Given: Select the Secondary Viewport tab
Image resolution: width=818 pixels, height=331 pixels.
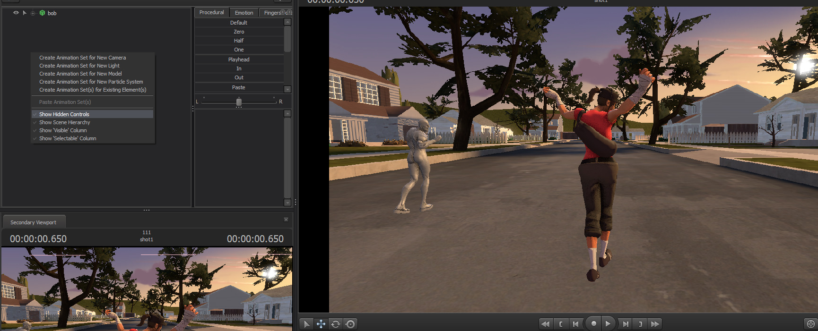Looking at the screenshot, I should pyautogui.click(x=34, y=222).
